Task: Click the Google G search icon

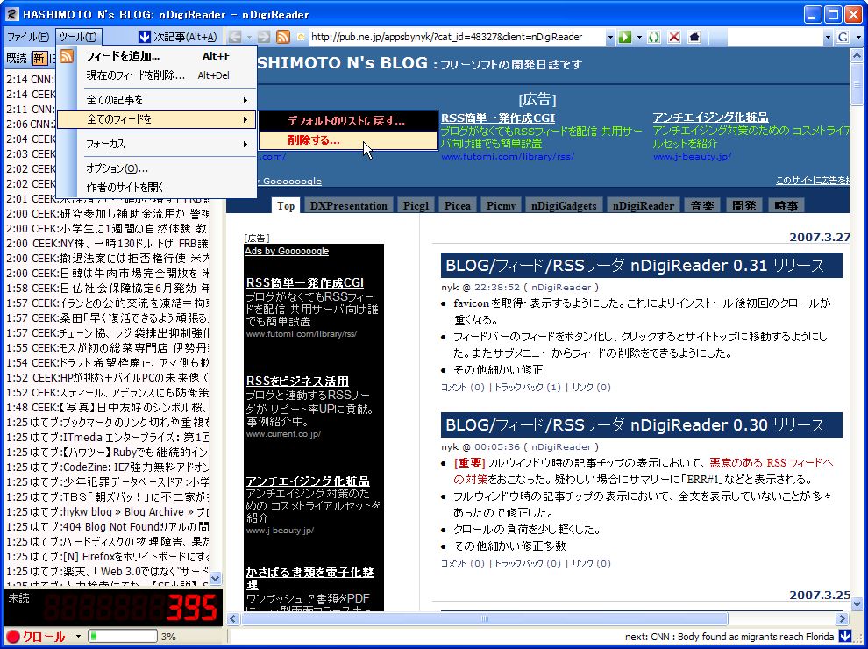Action: tap(843, 37)
